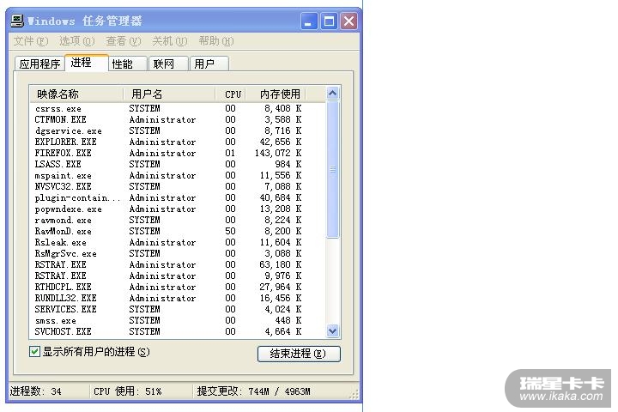Viewport: 618px width, 412px height.
Task: Select the EXPLORER.EXE process
Action: [x=178, y=142]
